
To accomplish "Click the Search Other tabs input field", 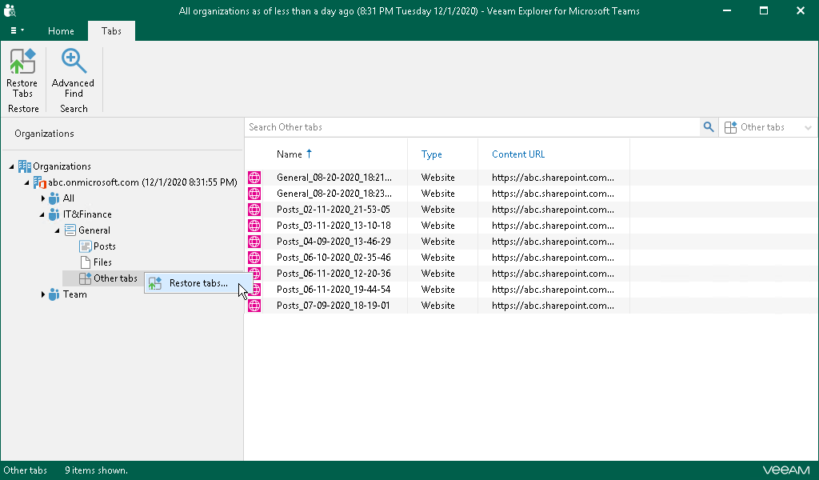I will 472,127.
